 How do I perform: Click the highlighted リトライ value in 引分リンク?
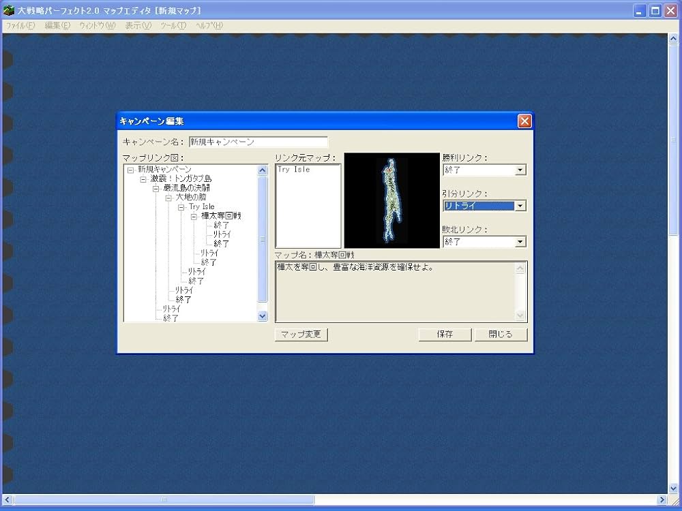pos(479,206)
